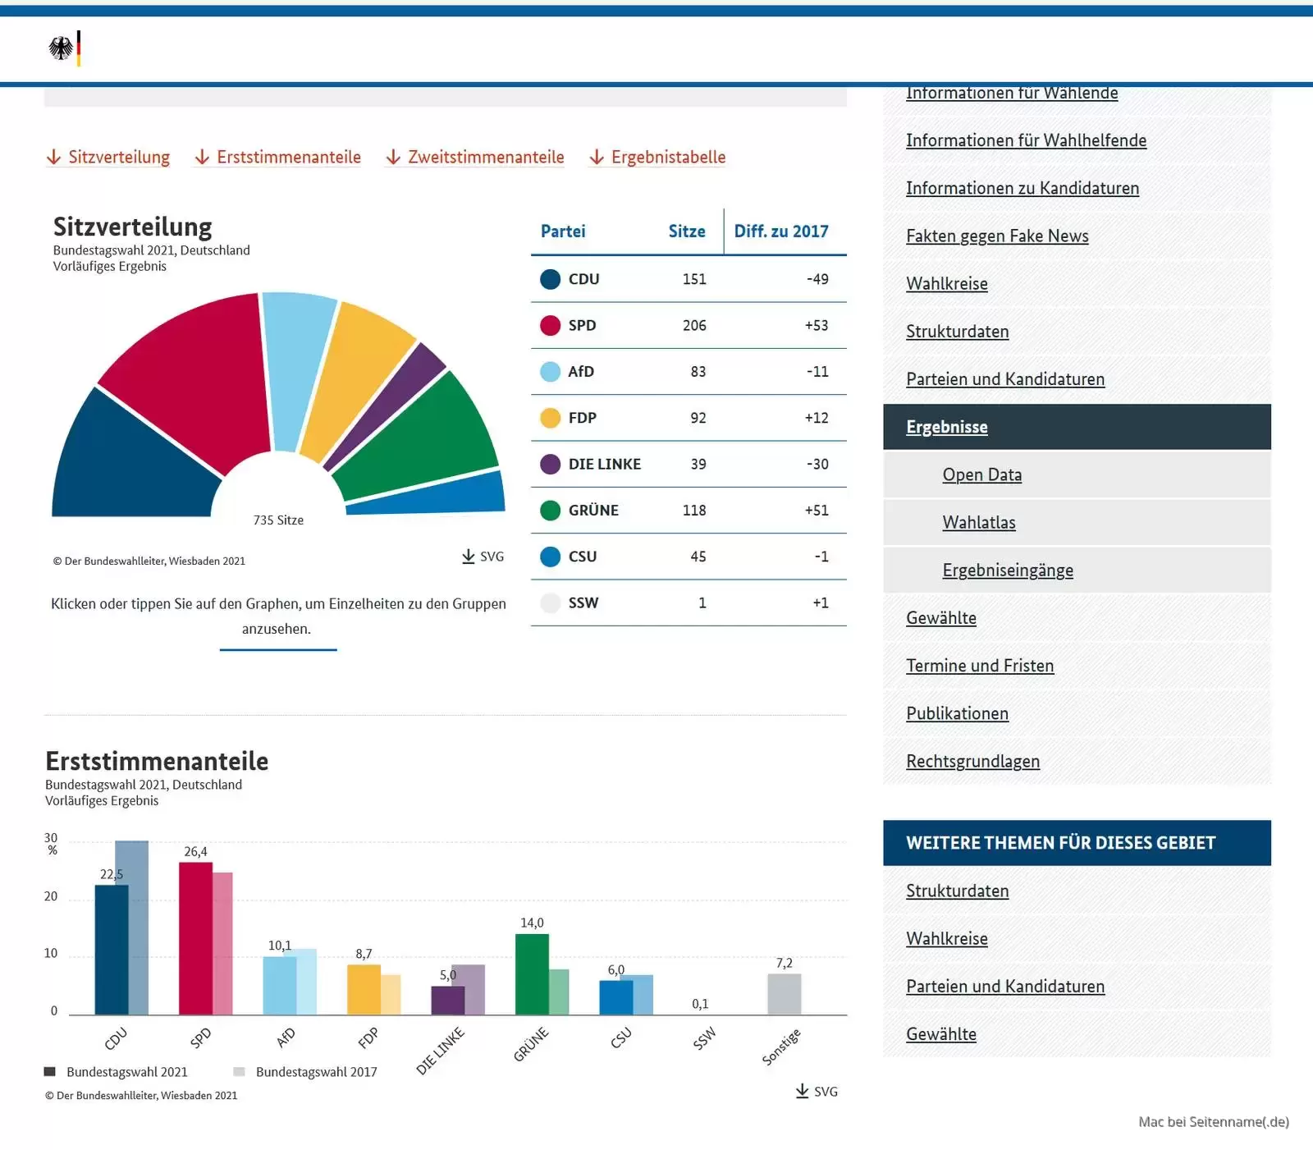Open the Ergebnisse menu item
This screenshot has height=1150, width=1313.
point(946,427)
